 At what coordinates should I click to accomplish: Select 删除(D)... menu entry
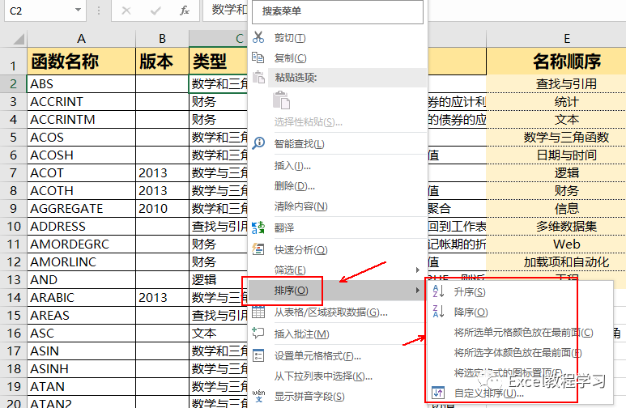coord(294,185)
